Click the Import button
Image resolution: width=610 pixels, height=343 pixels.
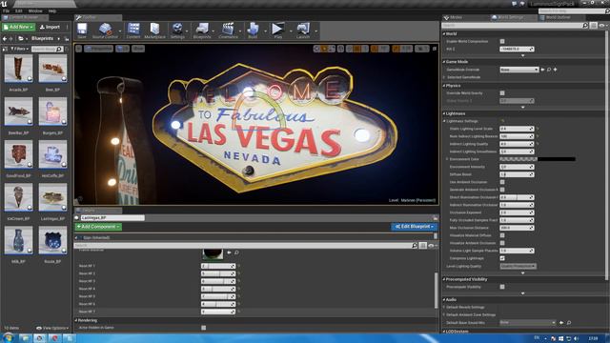[51, 27]
